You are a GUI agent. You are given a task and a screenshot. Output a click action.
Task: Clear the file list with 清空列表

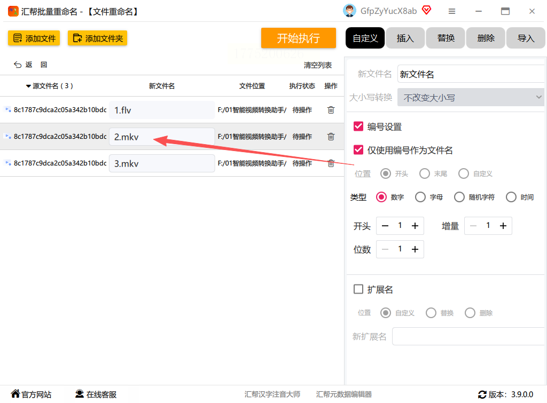(x=317, y=65)
